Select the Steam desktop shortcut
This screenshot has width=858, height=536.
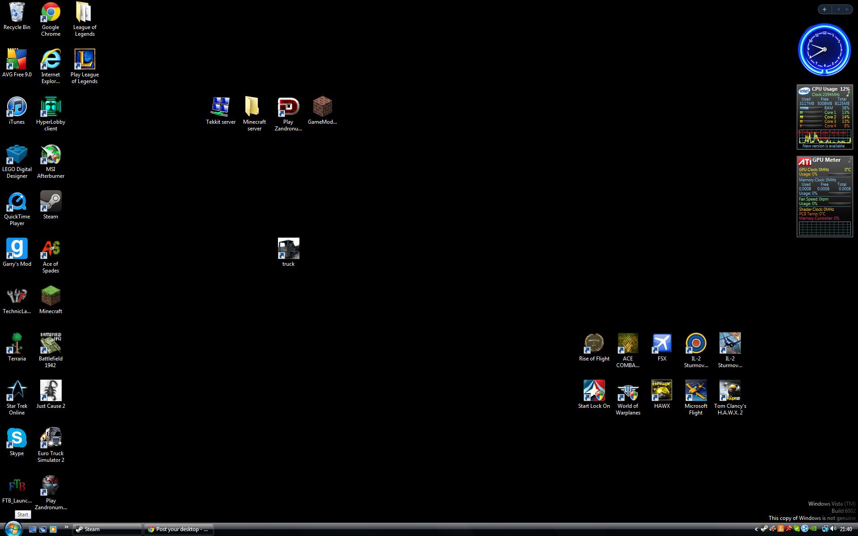tap(50, 205)
